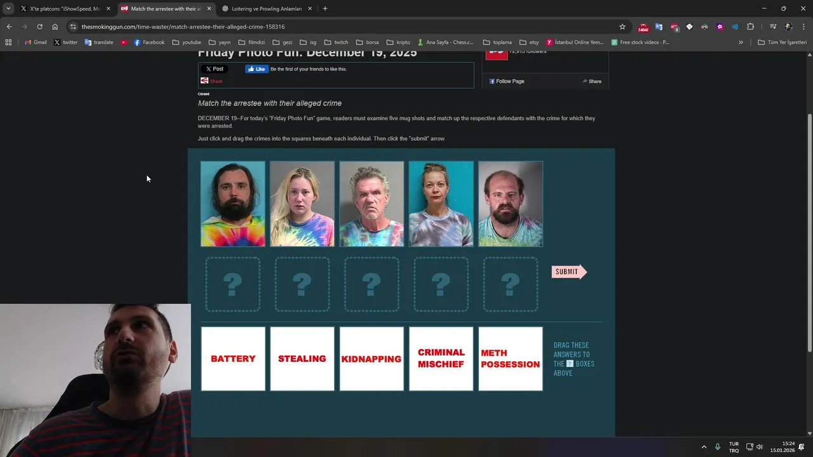Open the purple square extension icon

tap(720, 27)
